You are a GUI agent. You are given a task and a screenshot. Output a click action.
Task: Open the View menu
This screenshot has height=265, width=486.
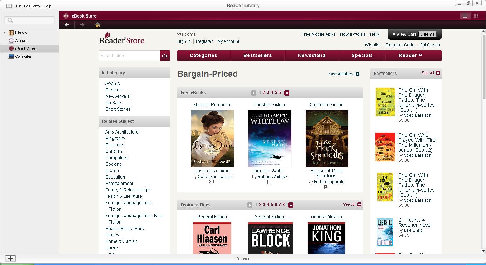37,6
